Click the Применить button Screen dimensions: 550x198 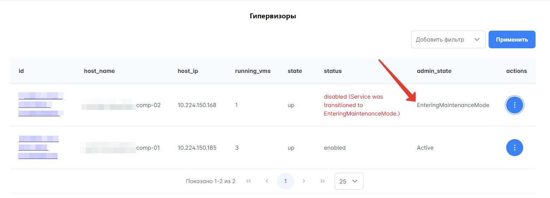coord(512,39)
